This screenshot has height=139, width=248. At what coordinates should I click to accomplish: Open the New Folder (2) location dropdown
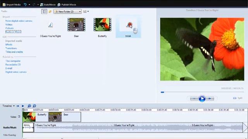68,12
